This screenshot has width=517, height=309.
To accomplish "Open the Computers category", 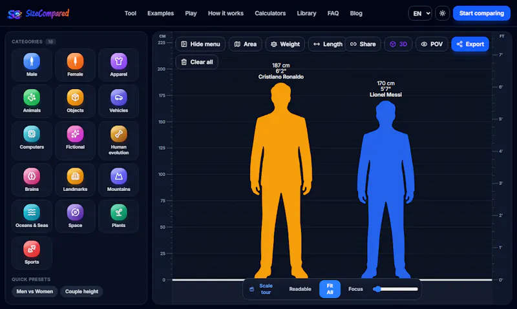I will (32, 141).
